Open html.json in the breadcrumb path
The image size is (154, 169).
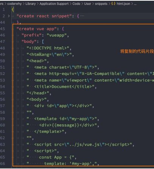pyautogui.click(x=123, y=4)
